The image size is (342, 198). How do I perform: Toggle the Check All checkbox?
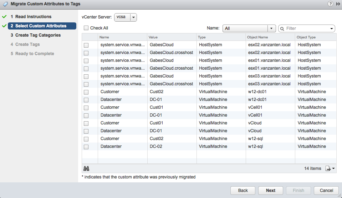[86, 28]
